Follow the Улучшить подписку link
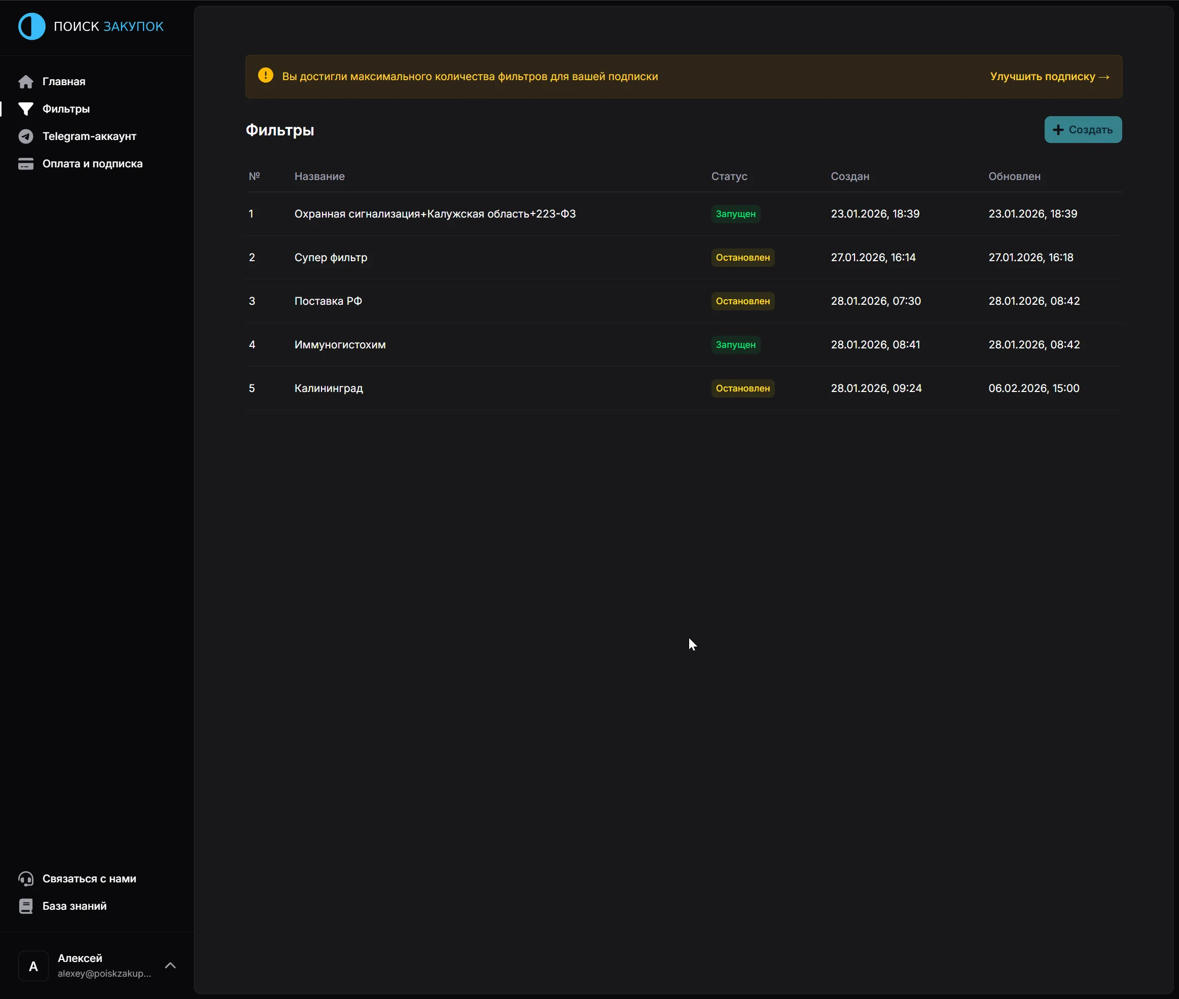This screenshot has width=1179, height=999. tap(1049, 77)
